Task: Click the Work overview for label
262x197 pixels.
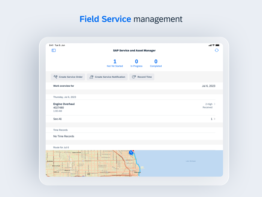Action: (64, 86)
